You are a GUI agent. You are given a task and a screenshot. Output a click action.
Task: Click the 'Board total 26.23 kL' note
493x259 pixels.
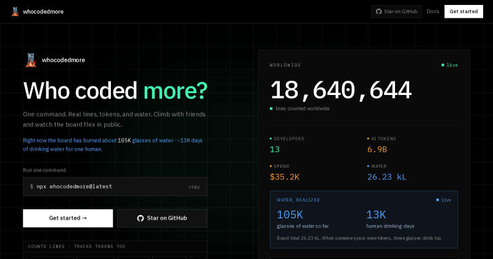[x=359, y=238]
